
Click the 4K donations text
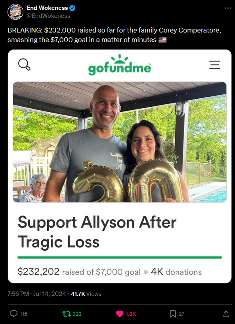pyautogui.click(x=176, y=272)
